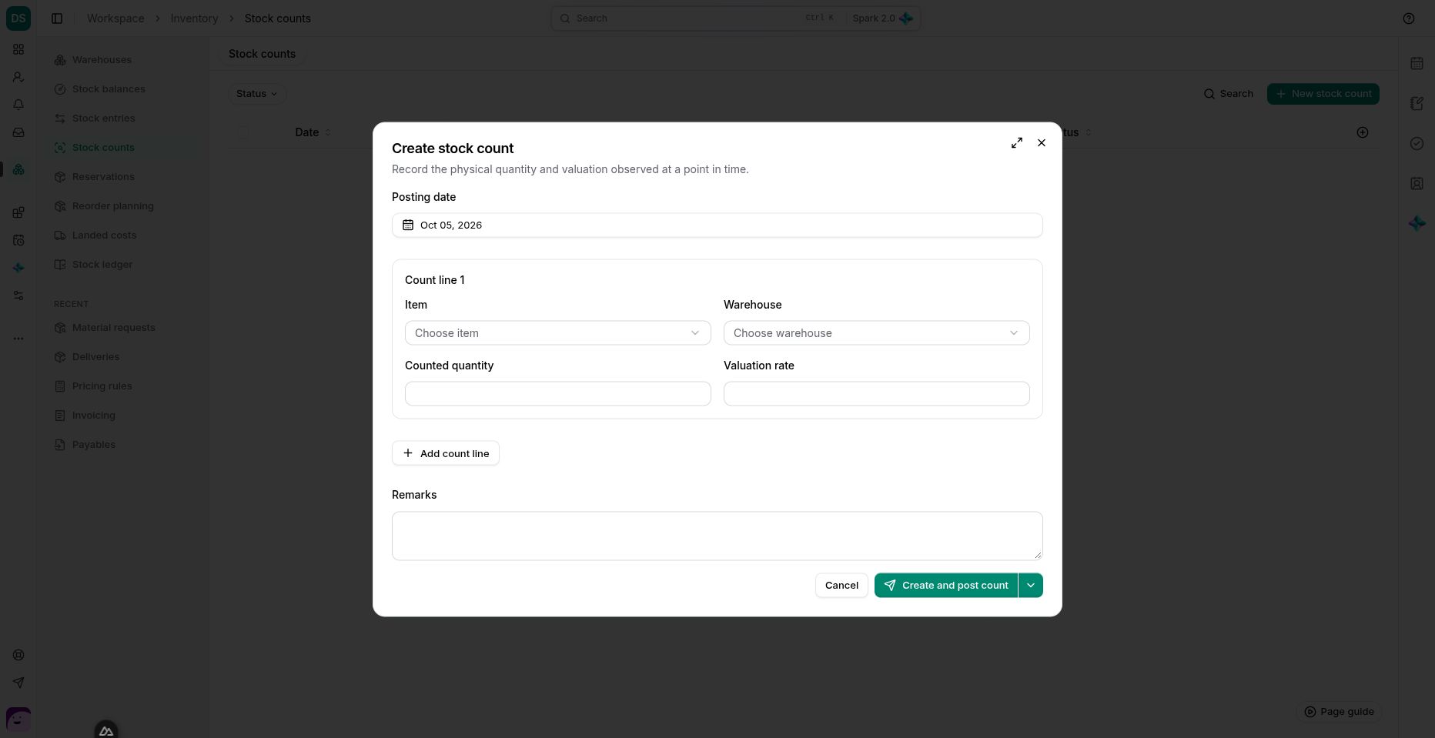This screenshot has height=738, width=1435.
Task: Open Reorder planning in the sidebar
Action: [124, 206]
